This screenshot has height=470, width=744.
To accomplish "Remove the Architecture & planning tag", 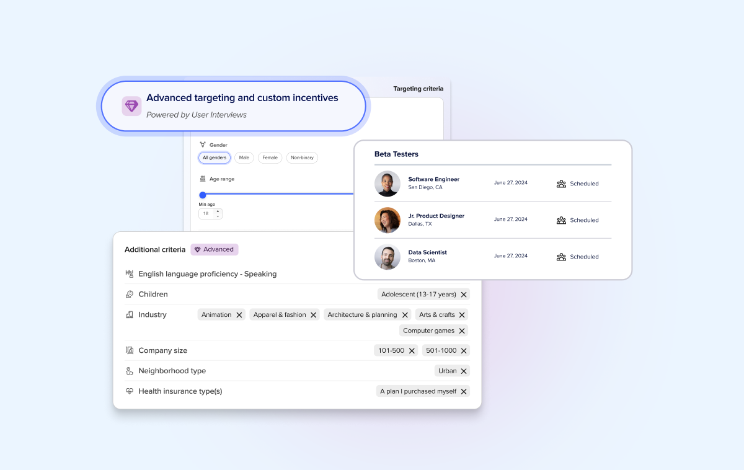I will pyautogui.click(x=405, y=315).
